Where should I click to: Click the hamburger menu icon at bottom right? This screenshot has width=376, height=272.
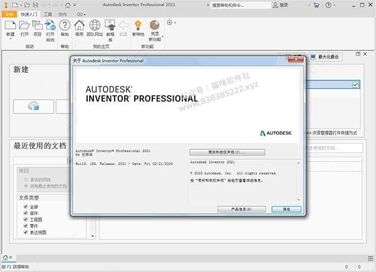pos(370,258)
